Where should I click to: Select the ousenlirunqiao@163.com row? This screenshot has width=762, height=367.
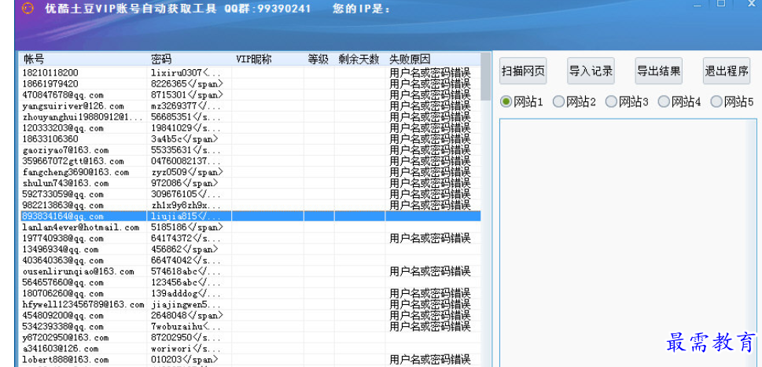click(x=250, y=271)
